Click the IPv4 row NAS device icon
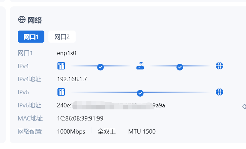 click(x=61, y=65)
